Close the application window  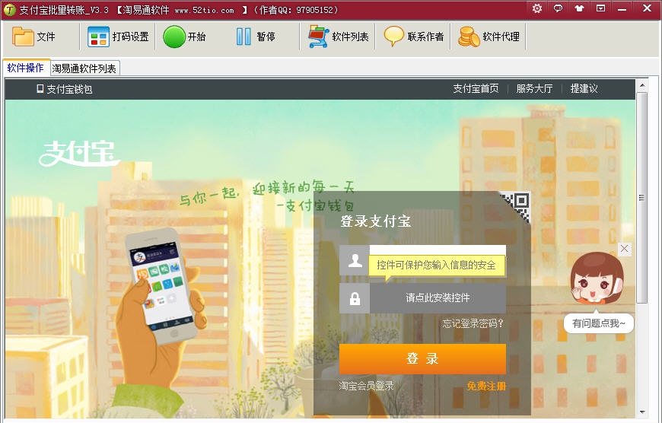pyautogui.click(x=647, y=8)
